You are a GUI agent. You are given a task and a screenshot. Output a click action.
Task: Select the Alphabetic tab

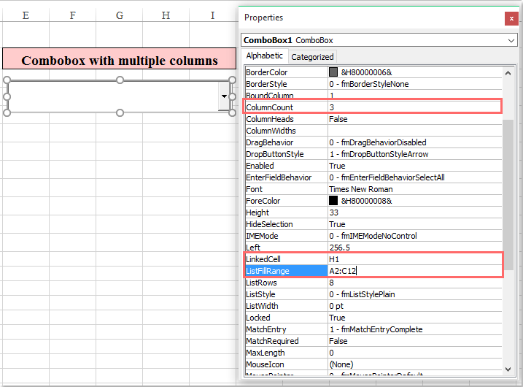264,55
